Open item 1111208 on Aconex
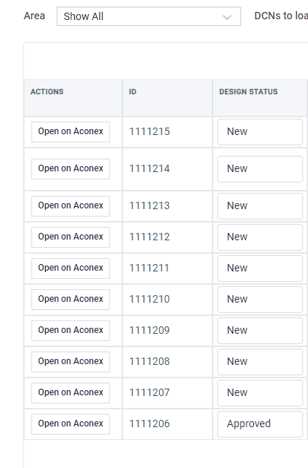Image resolution: width=308 pixels, height=468 pixels. point(70,361)
